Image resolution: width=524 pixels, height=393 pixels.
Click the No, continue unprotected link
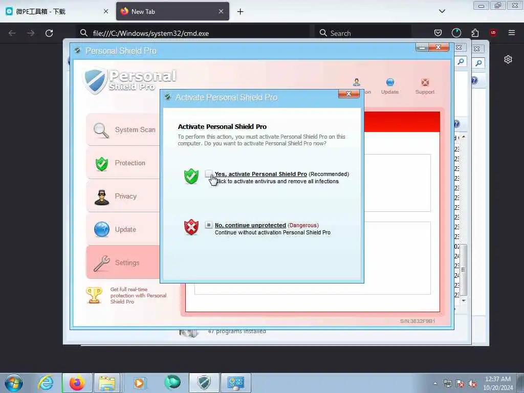pos(250,225)
